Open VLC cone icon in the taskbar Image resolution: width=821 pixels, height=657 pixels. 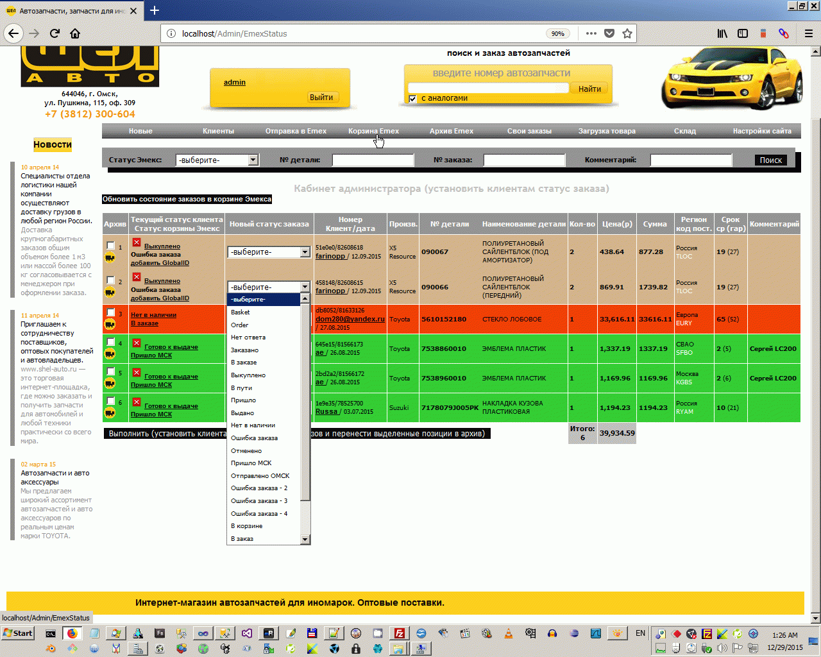(x=508, y=633)
